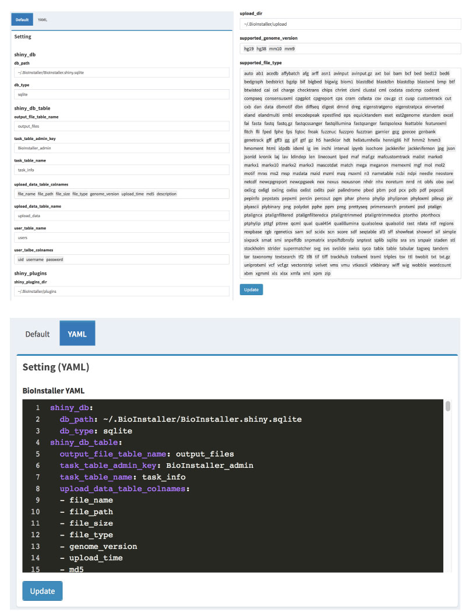Screen dimensions: 466x616
Task: Select the username tag in user_talbe_colnames
Action: (x=35, y=259)
